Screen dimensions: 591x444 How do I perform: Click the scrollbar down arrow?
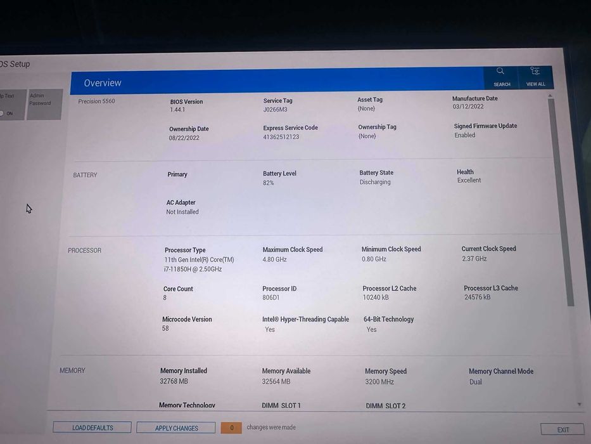(579, 405)
